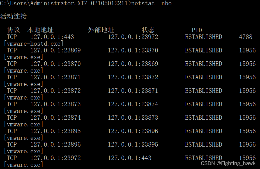
Task: Select local address 127.0.0.1:23869
Action: click(x=56, y=50)
